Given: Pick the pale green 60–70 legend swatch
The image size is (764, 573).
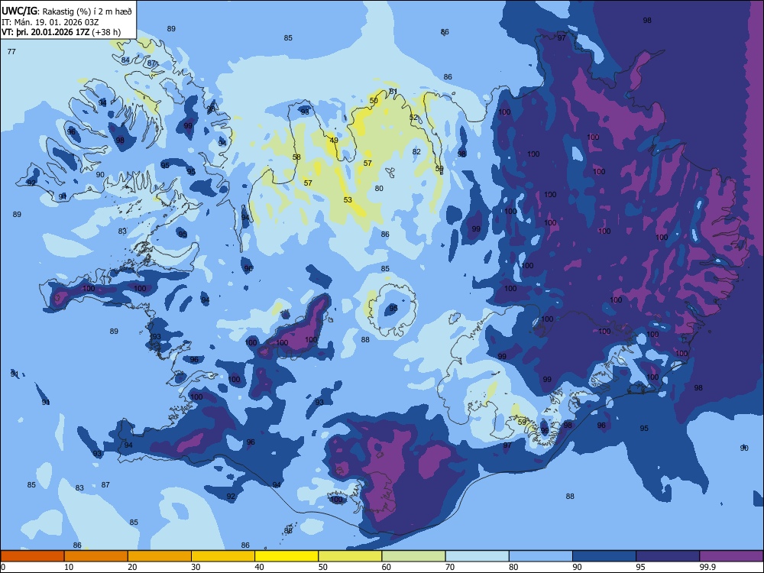Looking at the screenshot, I should [x=413, y=556].
